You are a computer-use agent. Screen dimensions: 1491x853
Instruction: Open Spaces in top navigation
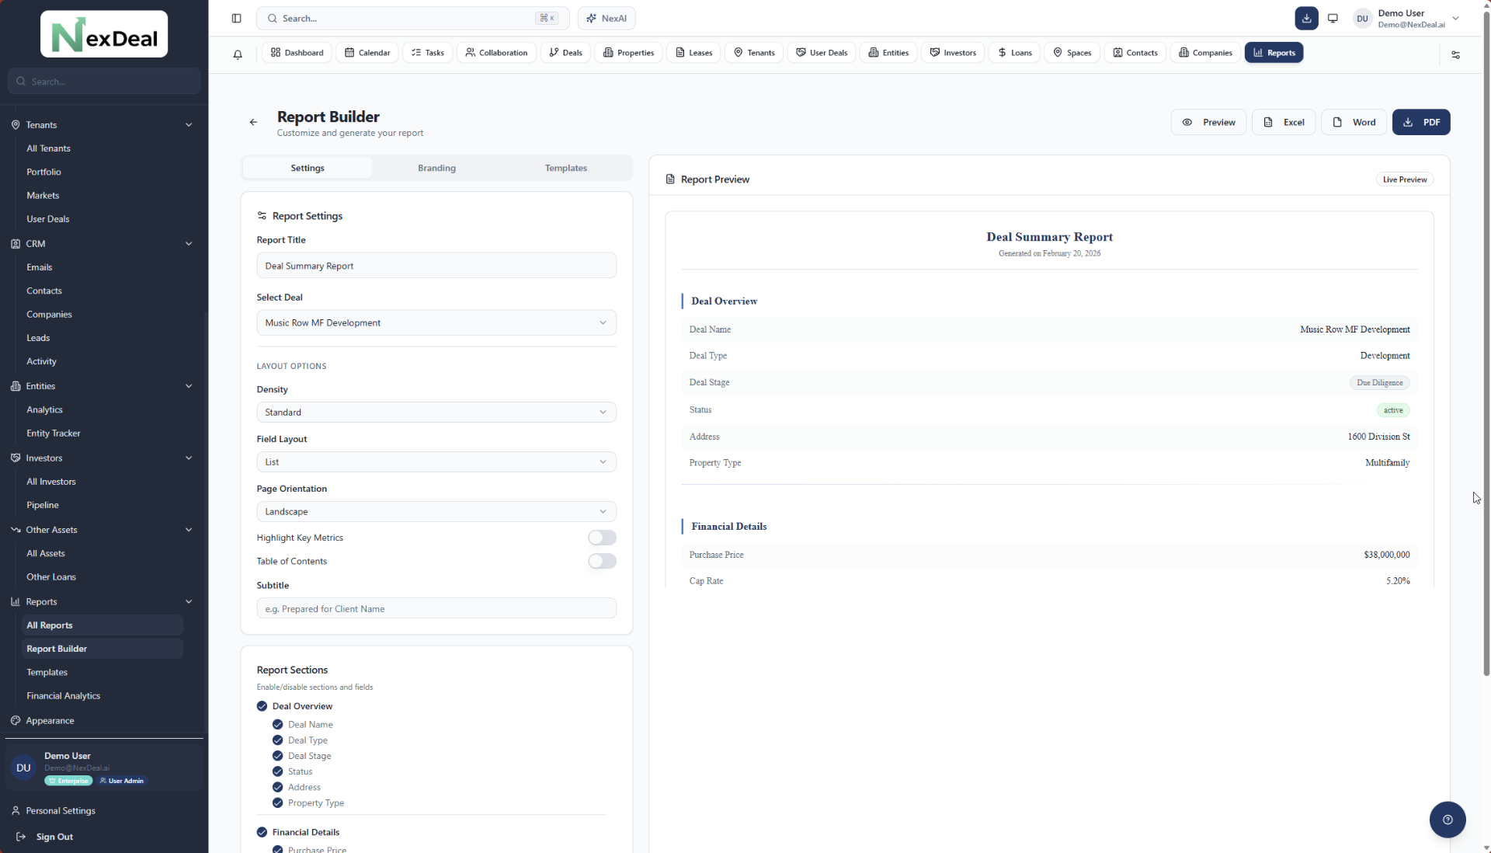(x=1072, y=52)
